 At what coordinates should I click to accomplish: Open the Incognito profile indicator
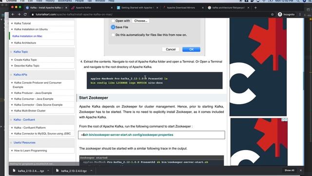[x=286, y=14]
